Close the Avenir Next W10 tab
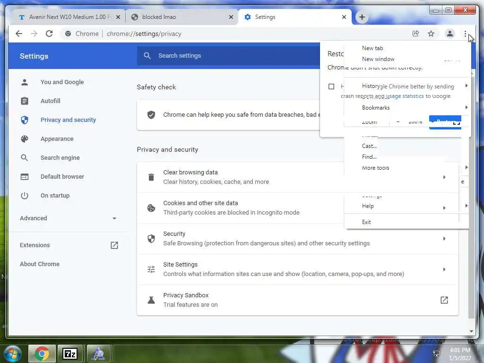Screen dimensions: 484x363 118,17
